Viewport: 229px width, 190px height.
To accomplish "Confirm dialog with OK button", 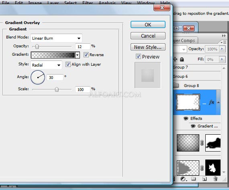I will click(148, 24).
